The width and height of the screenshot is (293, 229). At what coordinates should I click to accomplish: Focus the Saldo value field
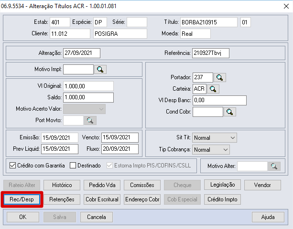[88, 97]
